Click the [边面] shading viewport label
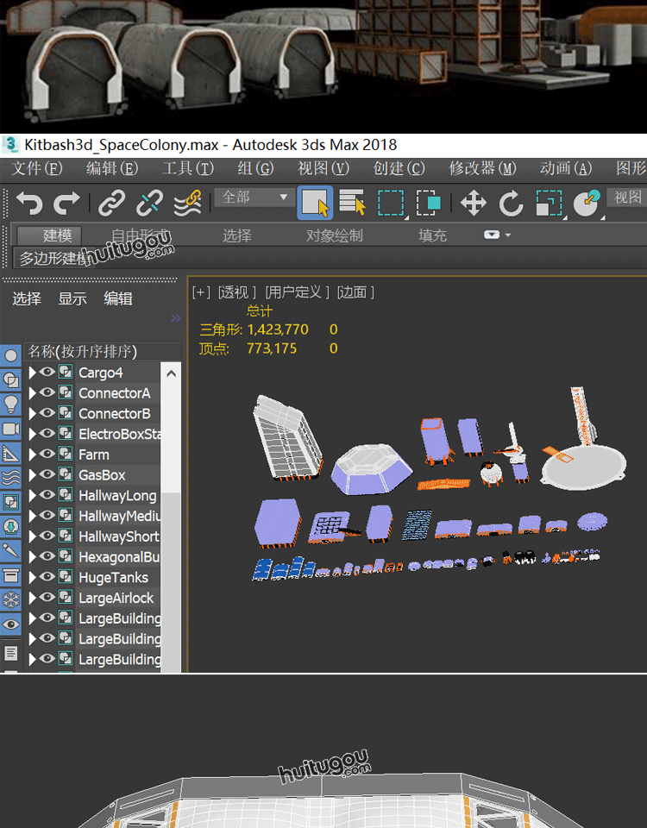Image resolution: width=647 pixels, height=828 pixels. 355,292
